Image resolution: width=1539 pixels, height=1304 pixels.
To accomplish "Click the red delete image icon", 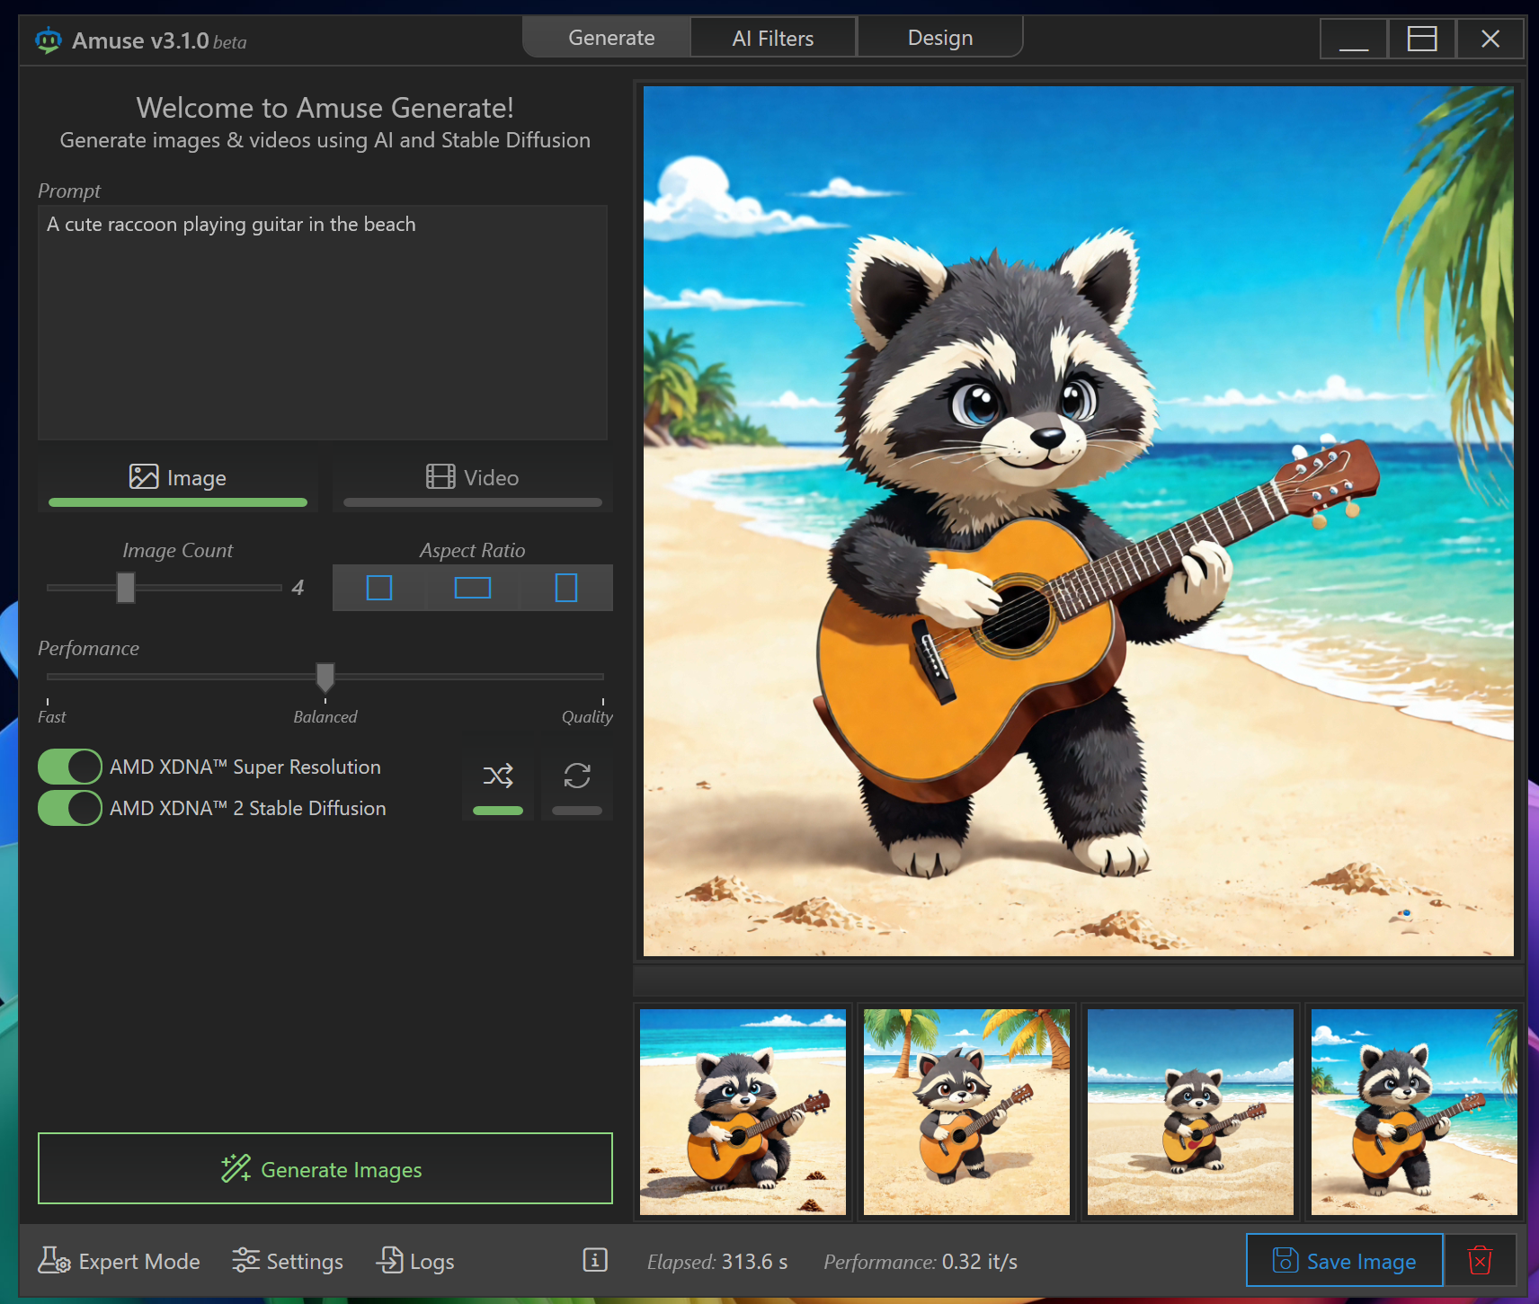I will click(1480, 1261).
